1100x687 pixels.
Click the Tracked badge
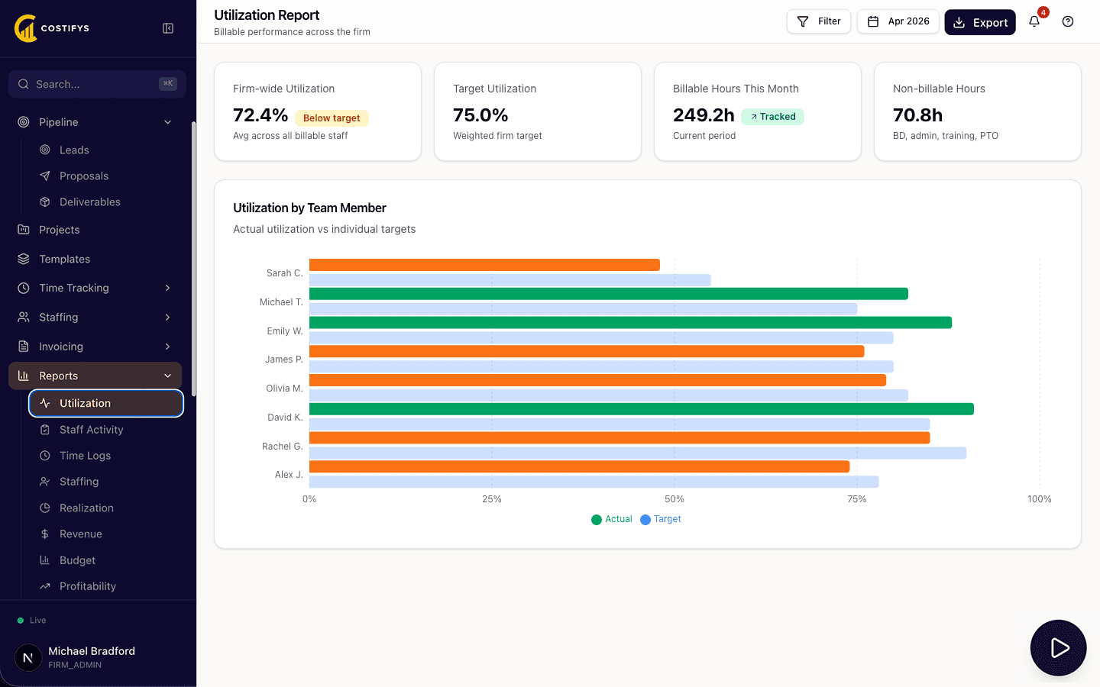coord(772,117)
